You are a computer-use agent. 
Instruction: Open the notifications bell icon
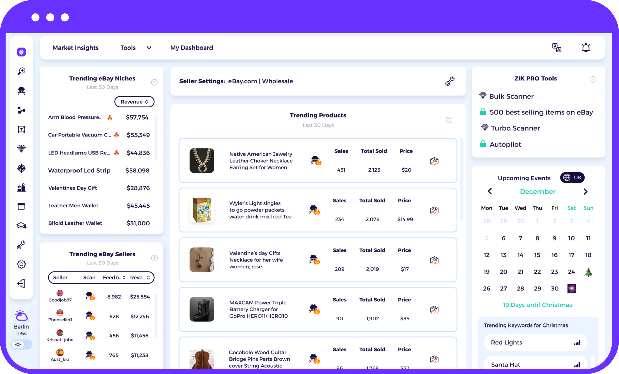click(586, 48)
